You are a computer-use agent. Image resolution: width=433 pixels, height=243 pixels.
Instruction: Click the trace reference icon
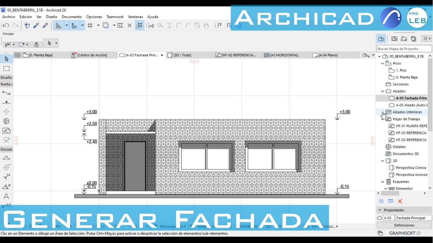pyautogui.click(x=106, y=25)
